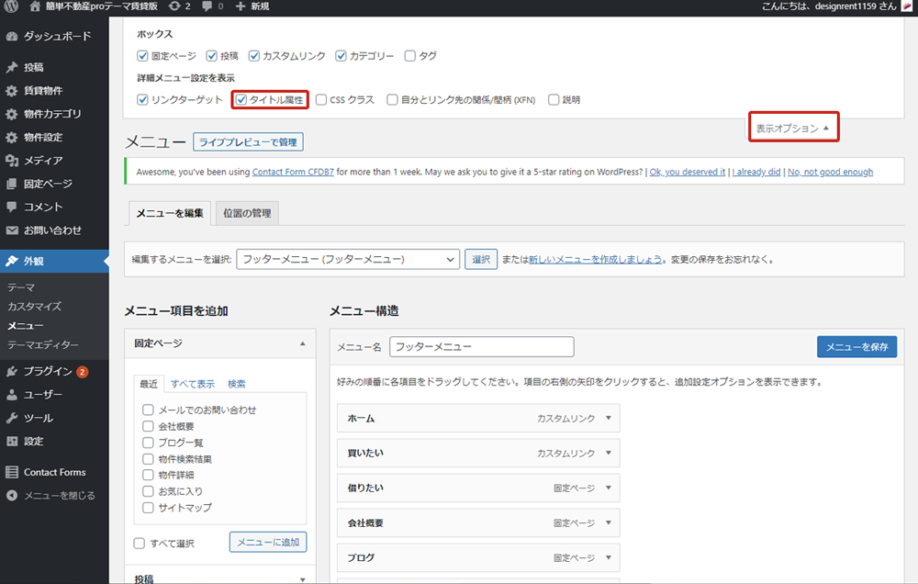The image size is (918, 584).
Task: Enable the CSS クラス checkbox
Action: (321, 100)
